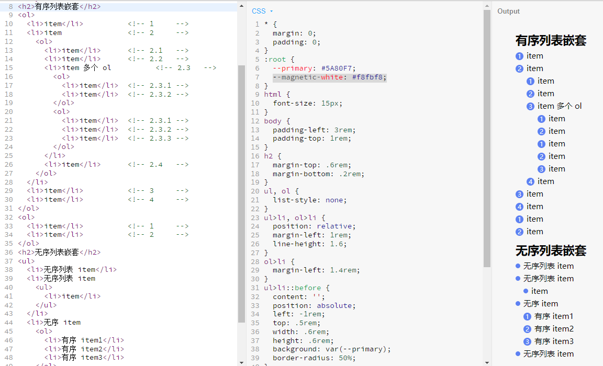Screen dimensions: 603x366
Task: Click line number 31 in the CSS gutter
Action: (x=255, y=288)
